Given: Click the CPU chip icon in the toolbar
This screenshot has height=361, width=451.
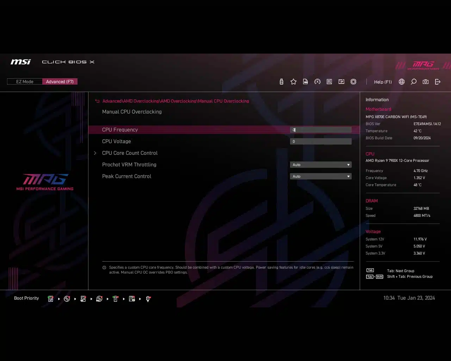Looking at the screenshot, I should click(x=353, y=82).
